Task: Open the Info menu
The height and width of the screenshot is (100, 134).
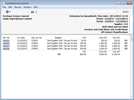Action: [36, 7]
